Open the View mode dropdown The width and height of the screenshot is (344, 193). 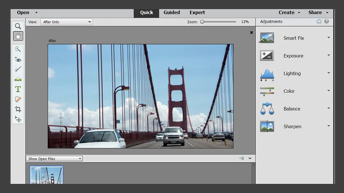66,22
